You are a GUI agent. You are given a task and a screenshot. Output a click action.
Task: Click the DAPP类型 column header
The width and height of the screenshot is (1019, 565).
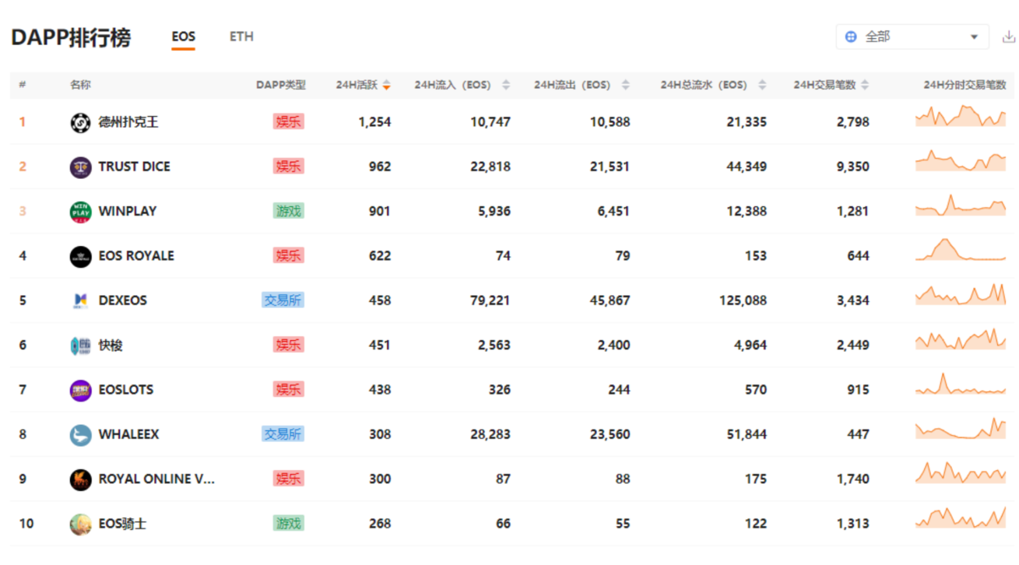click(280, 86)
